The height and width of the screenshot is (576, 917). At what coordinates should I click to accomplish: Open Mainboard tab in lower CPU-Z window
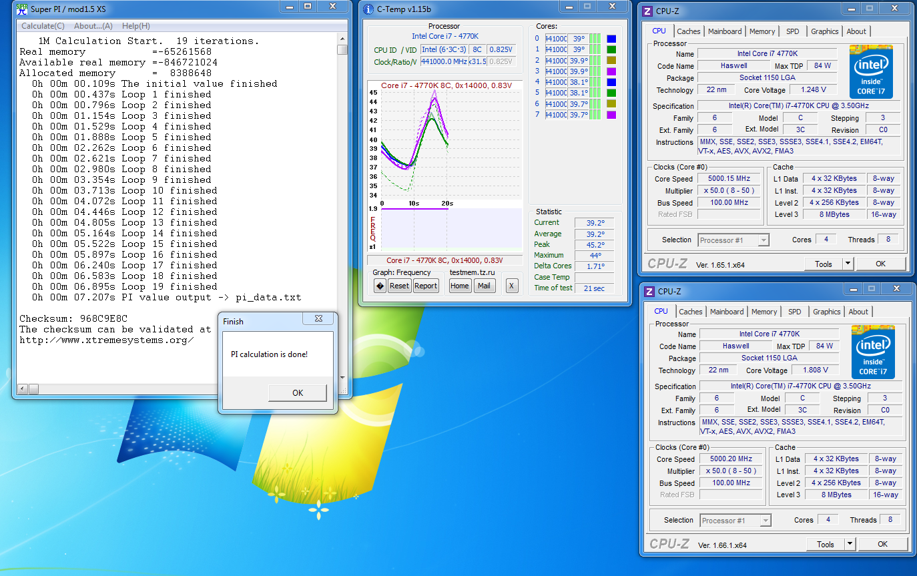pyautogui.click(x=727, y=312)
